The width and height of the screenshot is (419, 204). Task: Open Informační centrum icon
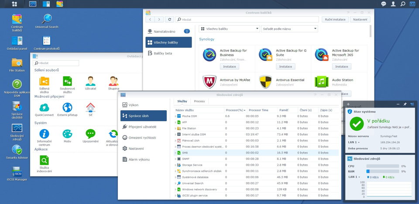(x=44, y=134)
